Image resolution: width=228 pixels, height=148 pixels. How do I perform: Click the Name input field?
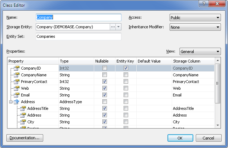click(79, 17)
